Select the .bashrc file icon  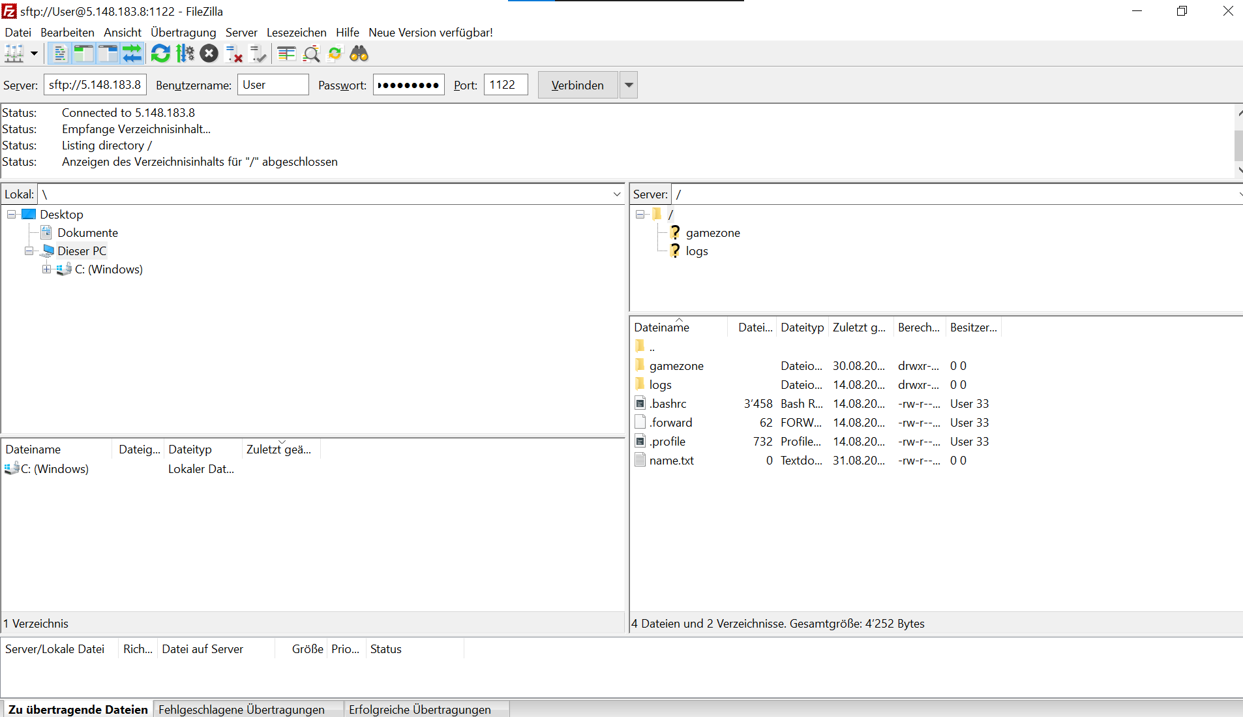point(640,403)
